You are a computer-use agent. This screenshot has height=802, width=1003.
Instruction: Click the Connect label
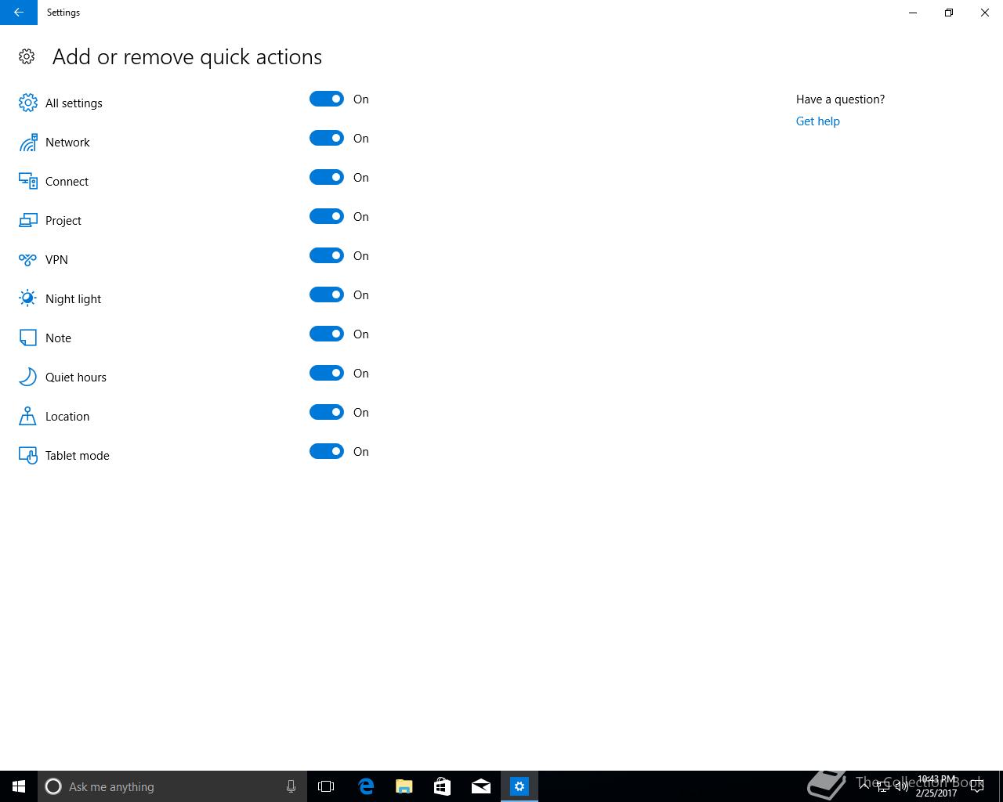coord(67,182)
